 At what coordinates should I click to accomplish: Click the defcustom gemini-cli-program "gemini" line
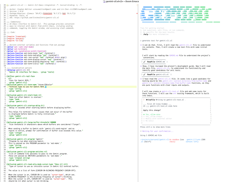(25, 139)
